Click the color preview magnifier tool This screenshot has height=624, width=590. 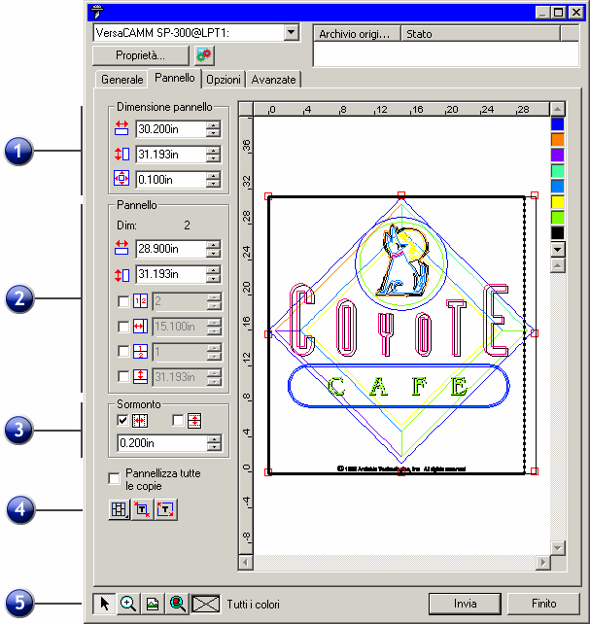tap(178, 604)
